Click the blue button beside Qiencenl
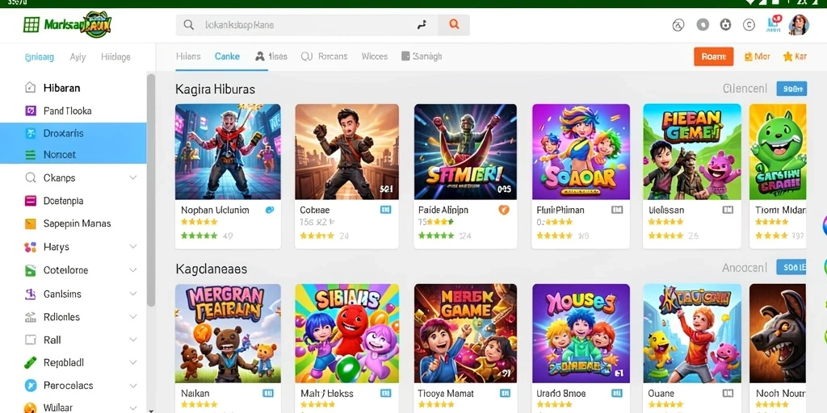 [x=791, y=89]
